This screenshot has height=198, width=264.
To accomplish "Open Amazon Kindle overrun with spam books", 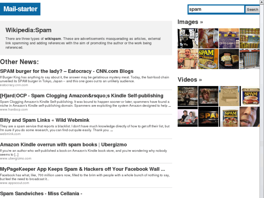I will pyautogui.click(x=64, y=145).
